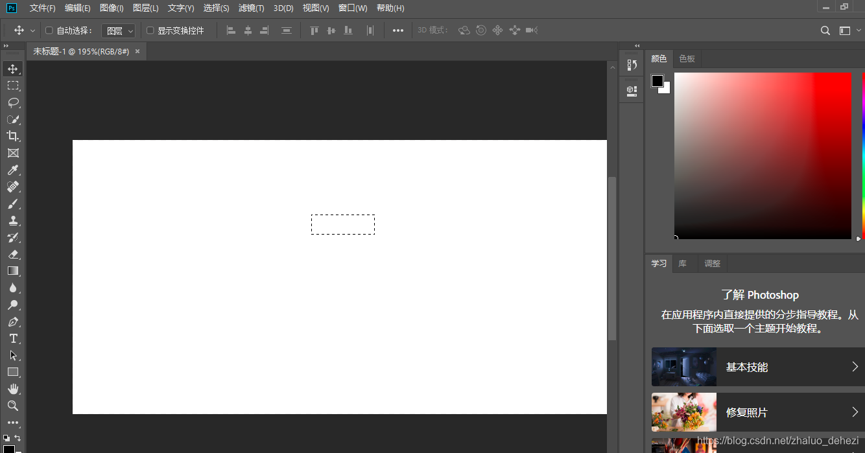Reset default foreground and background colors

pos(6,438)
